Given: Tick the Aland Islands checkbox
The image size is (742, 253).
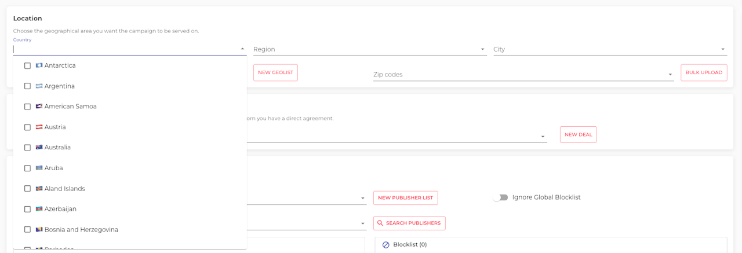Looking at the screenshot, I should point(27,189).
